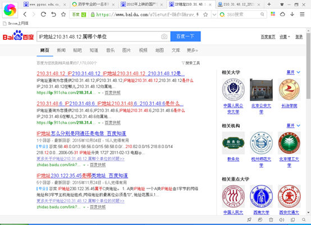
Task: Click the undo/restore page arrow icon
Action: (53, 14)
